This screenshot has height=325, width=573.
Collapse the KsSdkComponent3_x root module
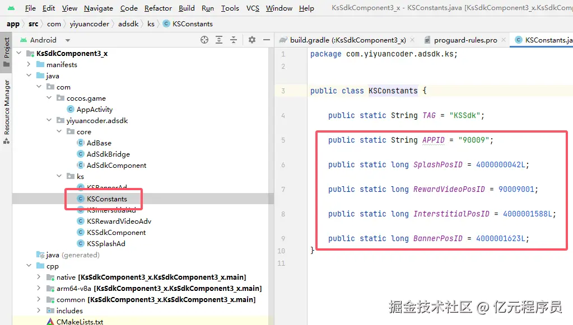click(19, 53)
